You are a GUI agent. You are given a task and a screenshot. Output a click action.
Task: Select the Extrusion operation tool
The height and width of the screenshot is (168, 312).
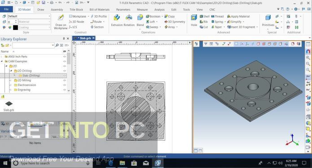[x=117, y=21]
